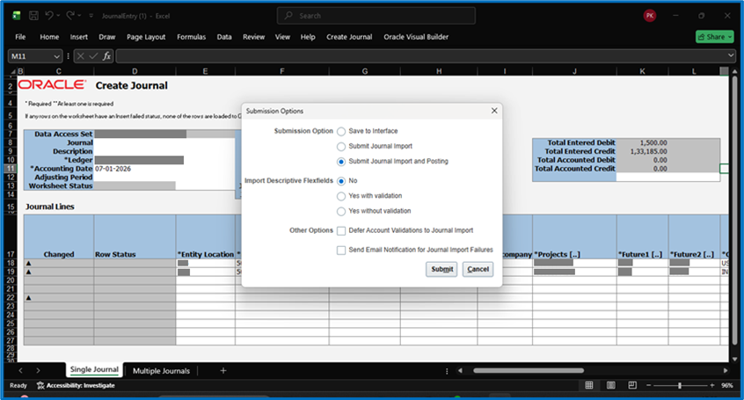Open the Home ribbon tab
The image size is (744, 400).
pyautogui.click(x=49, y=37)
